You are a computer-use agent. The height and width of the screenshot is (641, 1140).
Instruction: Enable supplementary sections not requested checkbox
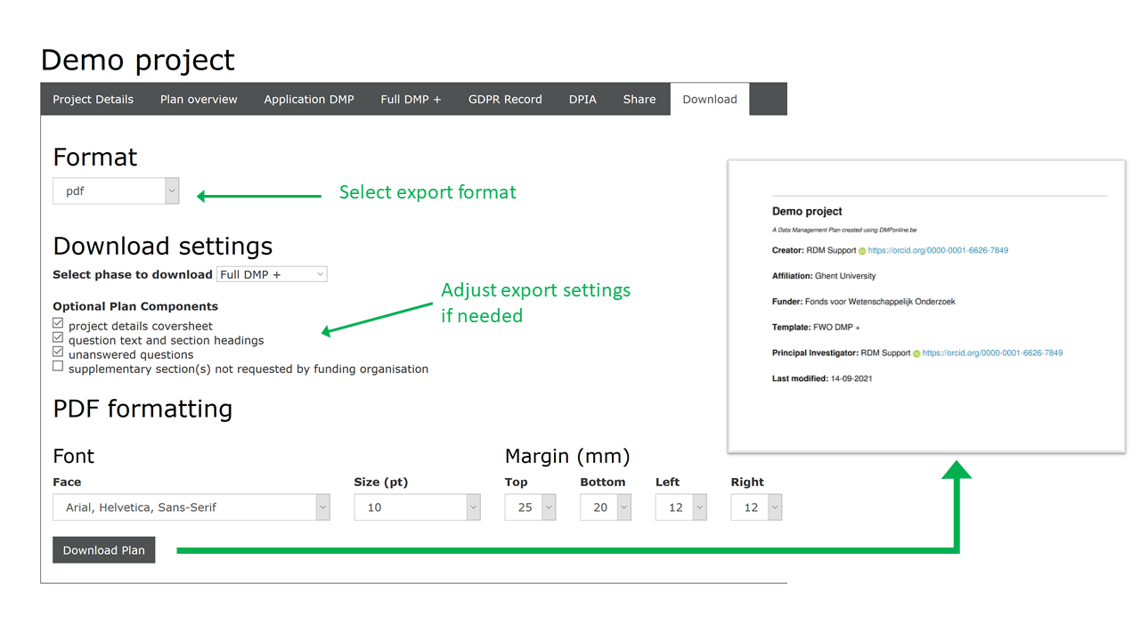58,366
